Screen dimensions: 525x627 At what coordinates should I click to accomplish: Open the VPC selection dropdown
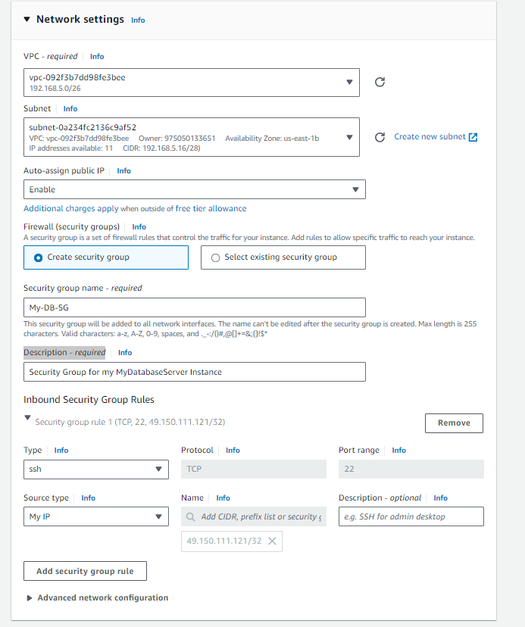pos(349,82)
